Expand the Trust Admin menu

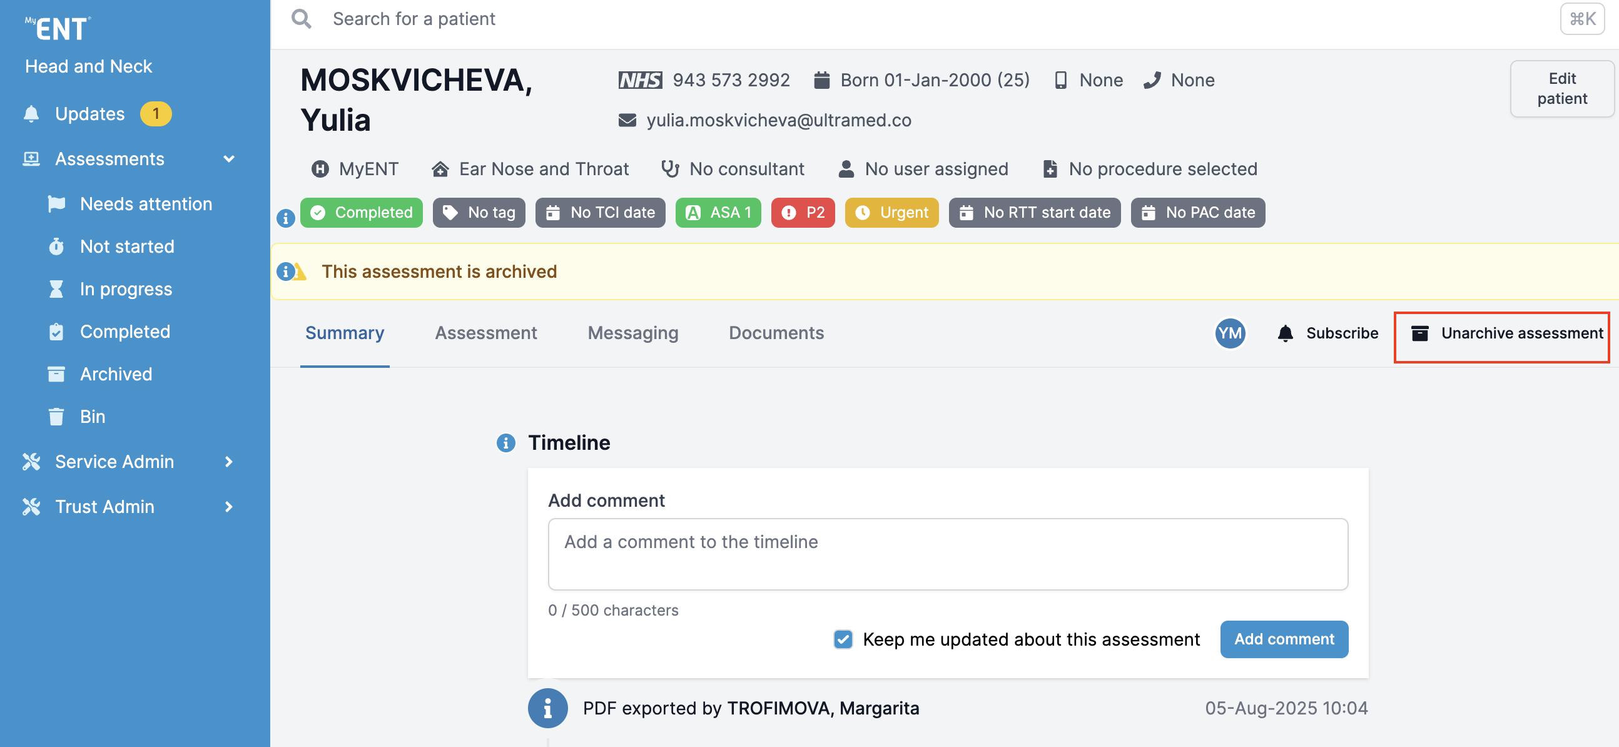229,507
